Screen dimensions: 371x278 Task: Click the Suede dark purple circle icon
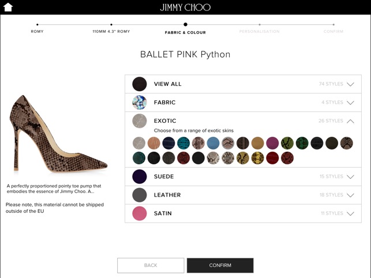coord(140,176)
